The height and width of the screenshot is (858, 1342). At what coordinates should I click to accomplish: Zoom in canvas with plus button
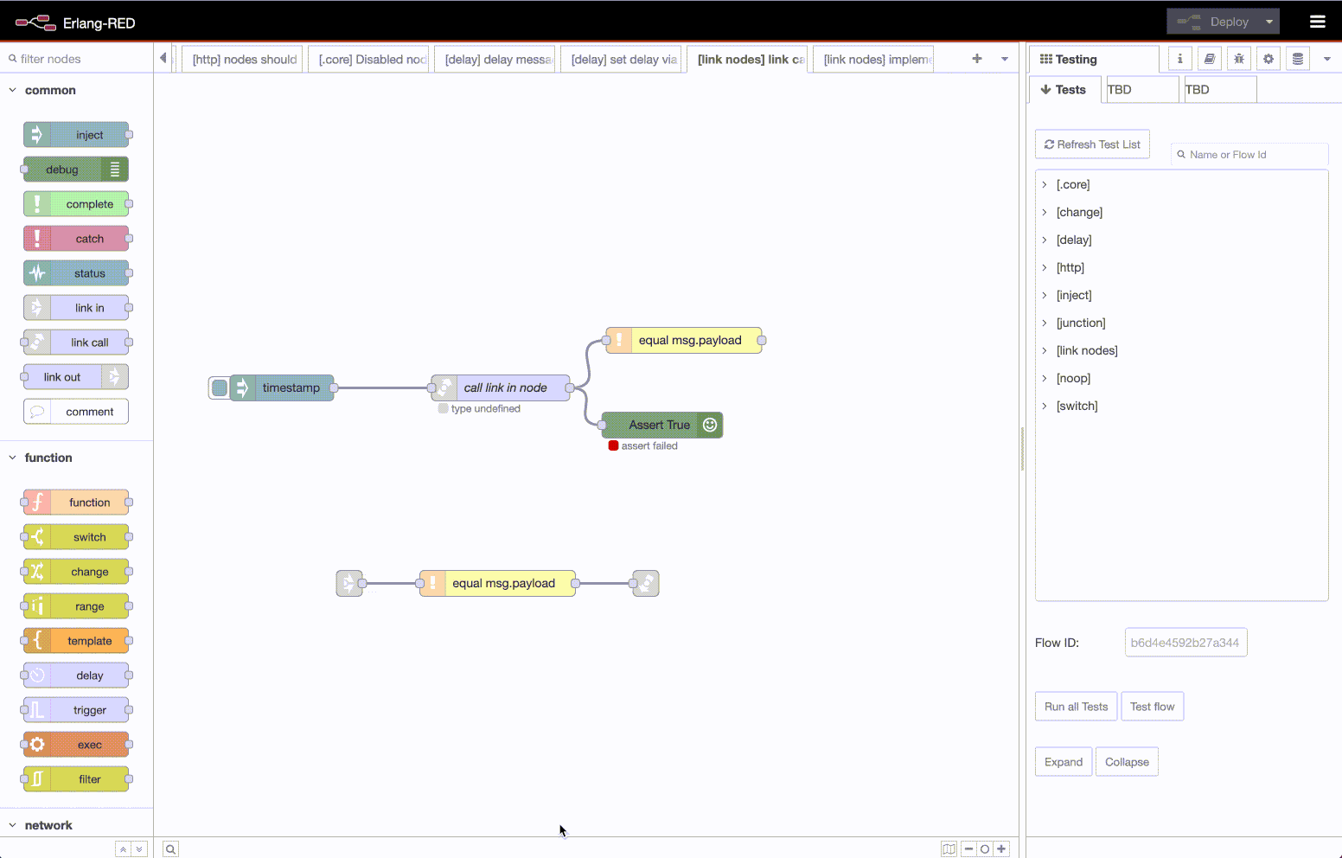tap(1001, 849)
